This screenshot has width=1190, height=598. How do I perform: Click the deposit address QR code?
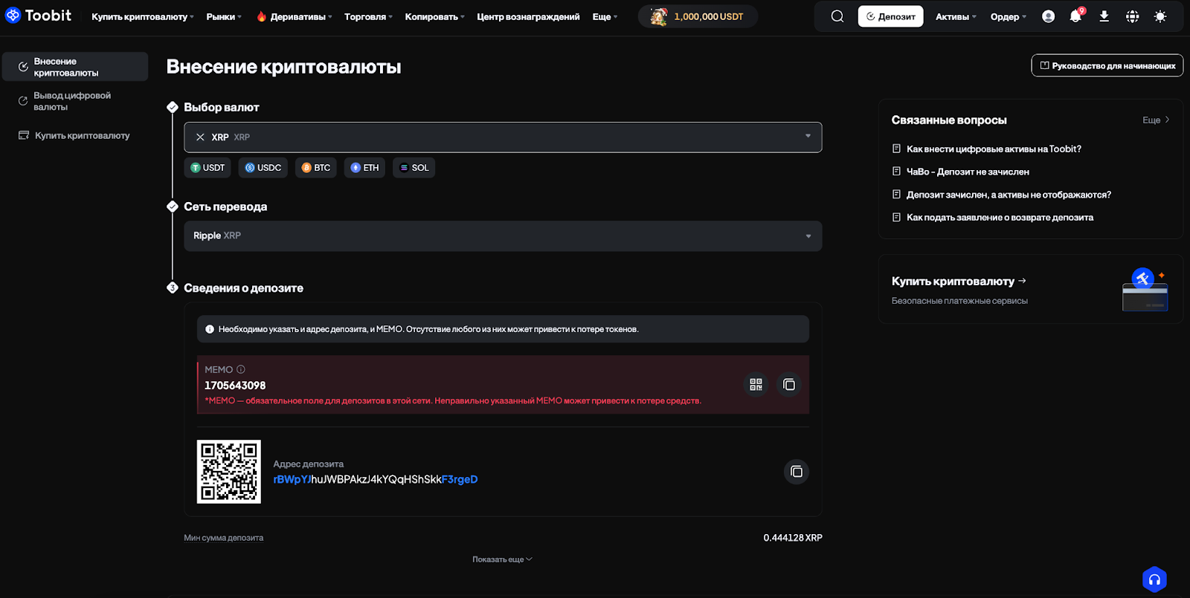point(229,472)
